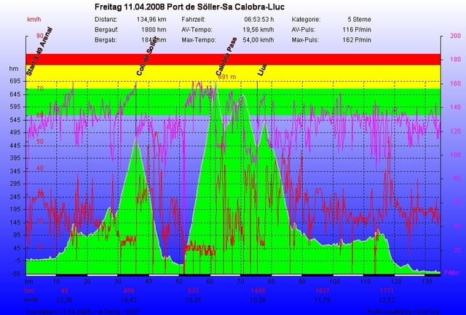Click the Max-Puls value 162 P/min
The width and height of the screenshot is (466, 315).
click(x=357, y=40)
